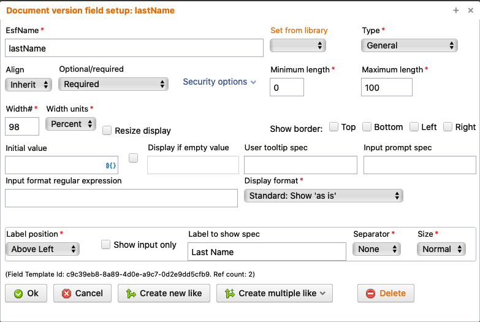
Task: Enable the Resize display checkbox
Action: pos(107,130)
